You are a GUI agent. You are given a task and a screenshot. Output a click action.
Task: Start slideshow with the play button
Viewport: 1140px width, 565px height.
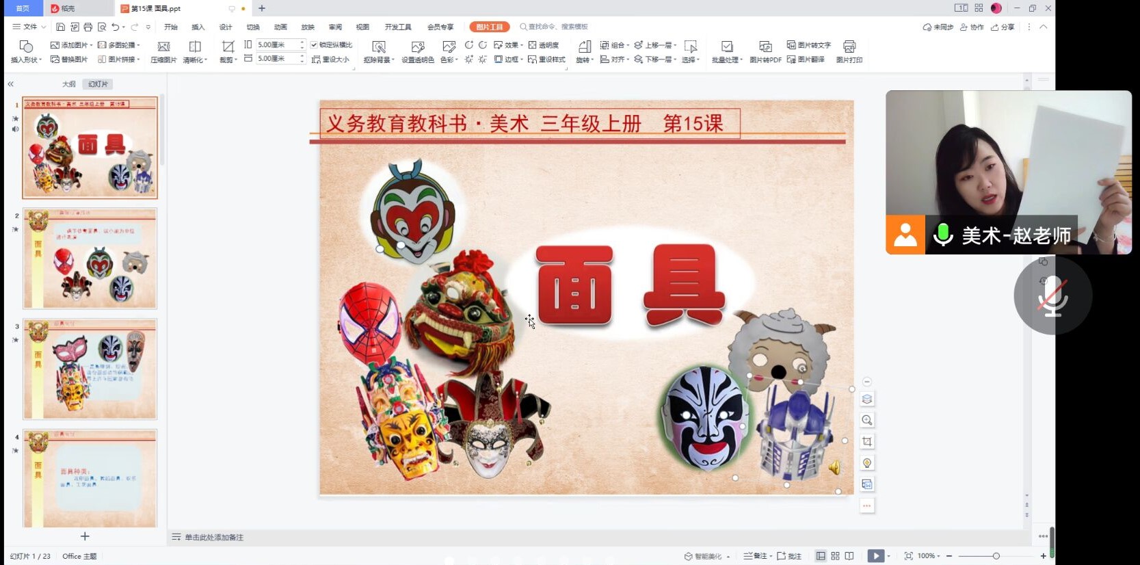click(x=875, y=556)
